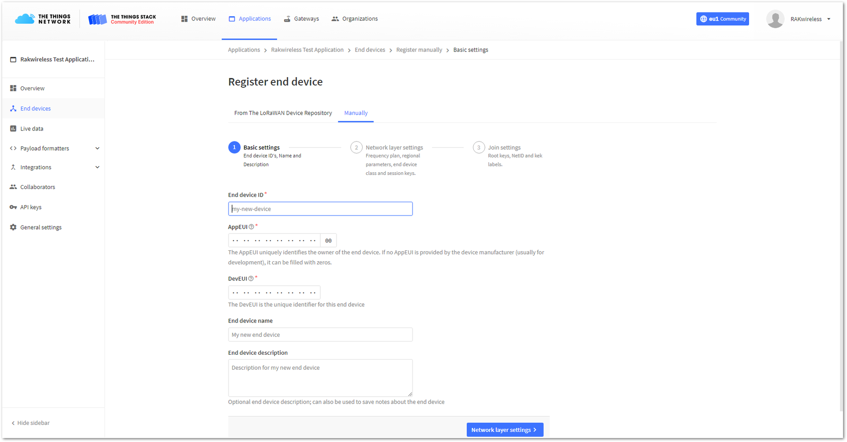Switch to From The LoRaWAN Device Repository tab
This screenshot has width=847, height=442.
tap(283, 113)
